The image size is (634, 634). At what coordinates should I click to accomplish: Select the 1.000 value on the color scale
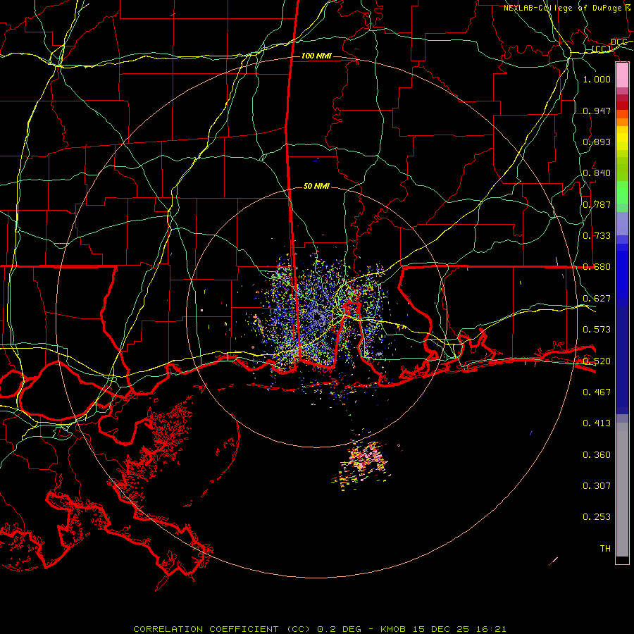(x=597, y=79)
